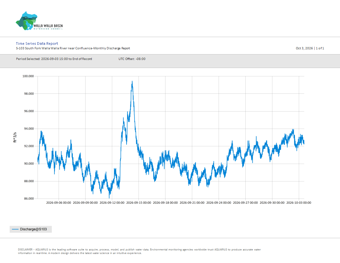Click the 2026-09-12 00:00 date label

[112, 203]
